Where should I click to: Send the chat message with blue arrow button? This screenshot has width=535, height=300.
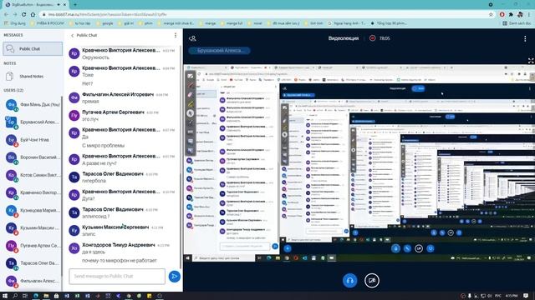175,277
